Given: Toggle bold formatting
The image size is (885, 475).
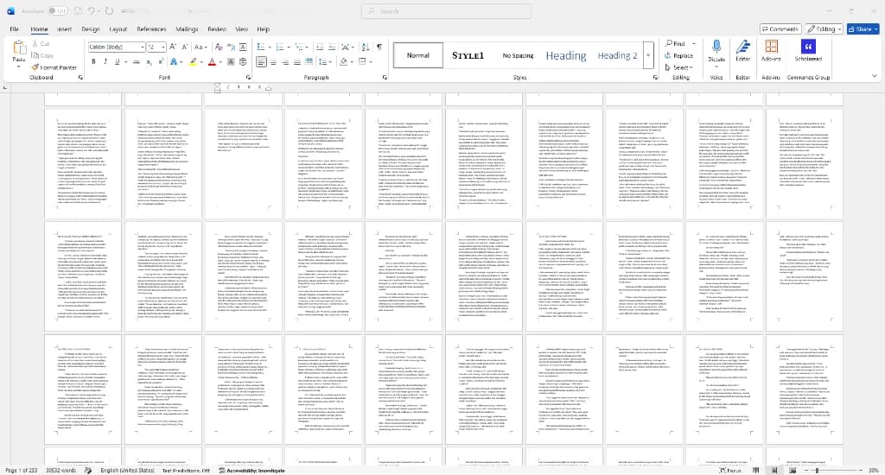Looking at the screenshot, I should coord(93,61).
